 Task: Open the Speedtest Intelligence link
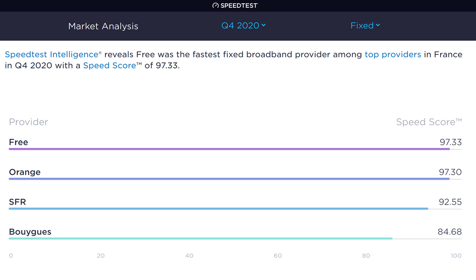[52, 54]
